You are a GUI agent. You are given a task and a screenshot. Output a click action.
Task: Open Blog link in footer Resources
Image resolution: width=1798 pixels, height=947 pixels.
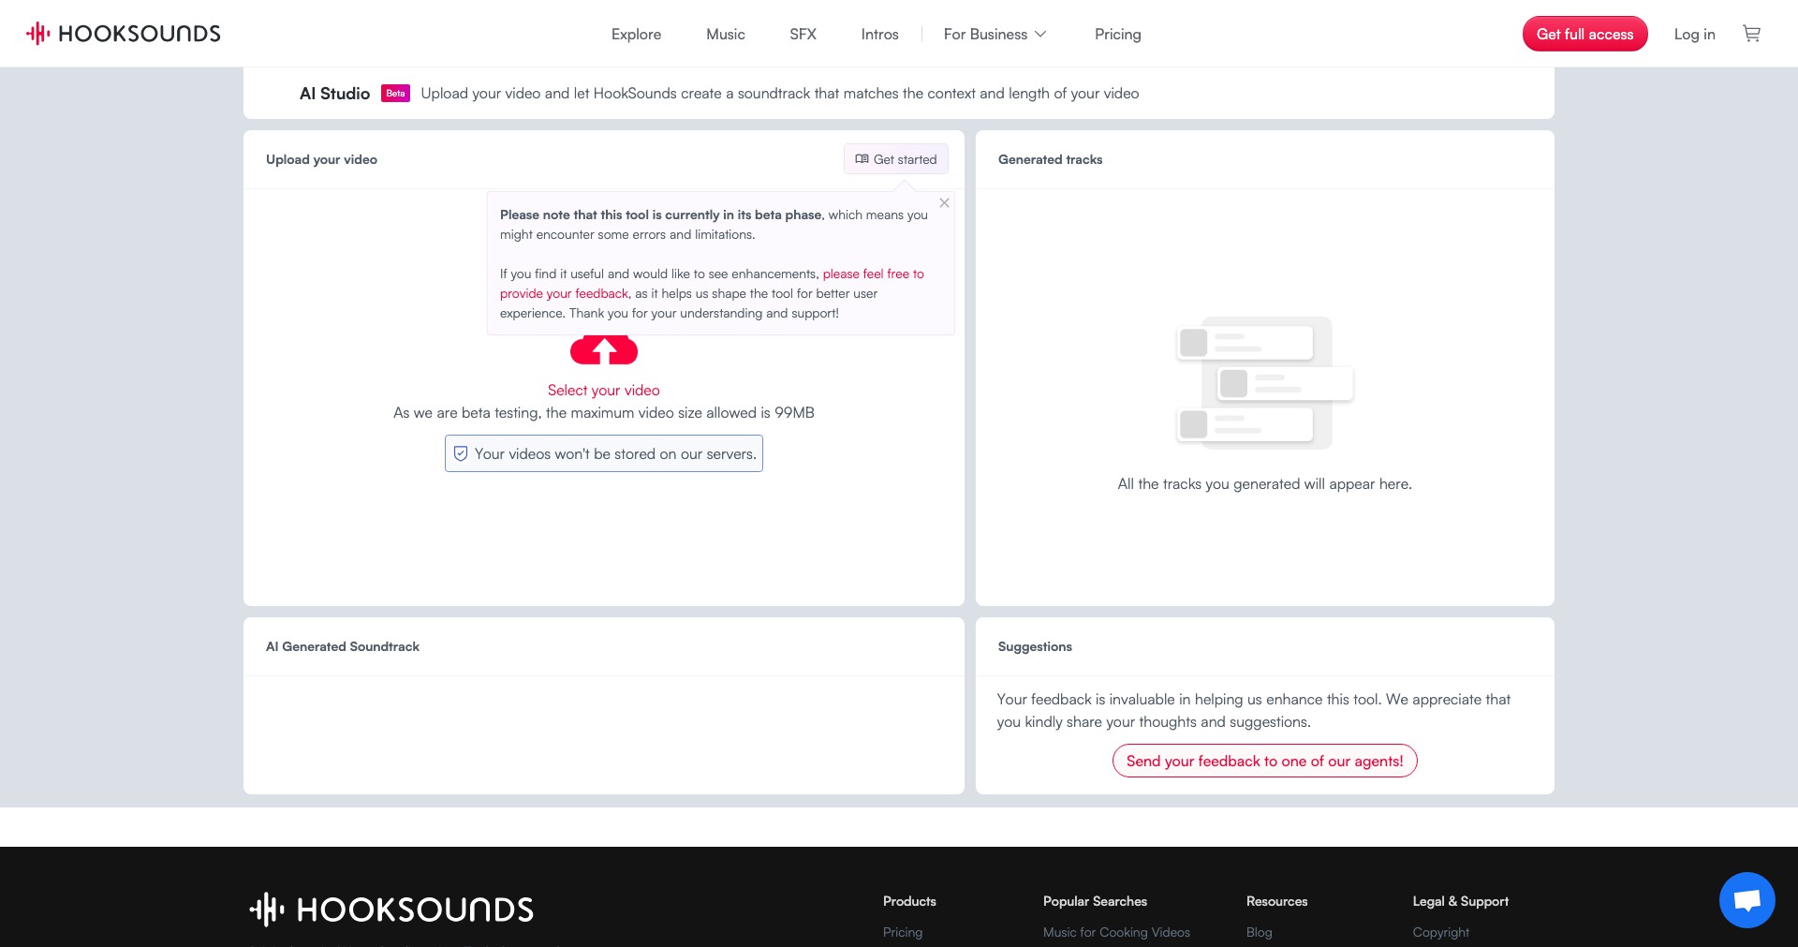click(1259, 932)
